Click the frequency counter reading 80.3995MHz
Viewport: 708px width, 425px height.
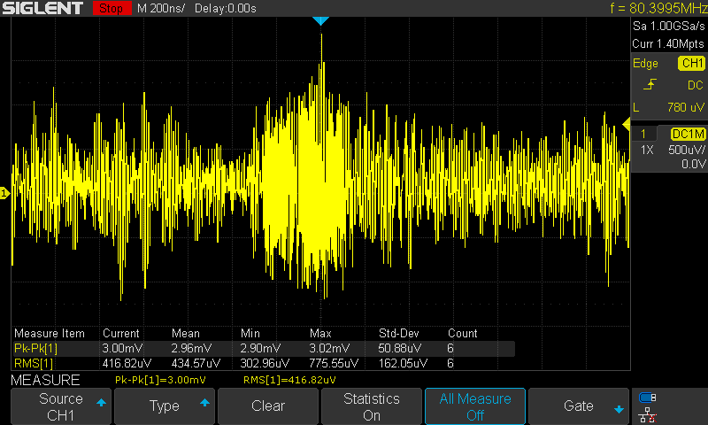coord(658,8)
